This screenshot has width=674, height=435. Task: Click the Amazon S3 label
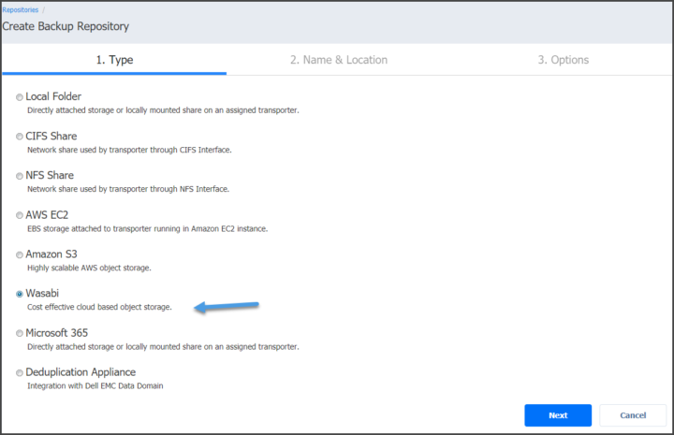pyautogui.click(x=51, y=254)
